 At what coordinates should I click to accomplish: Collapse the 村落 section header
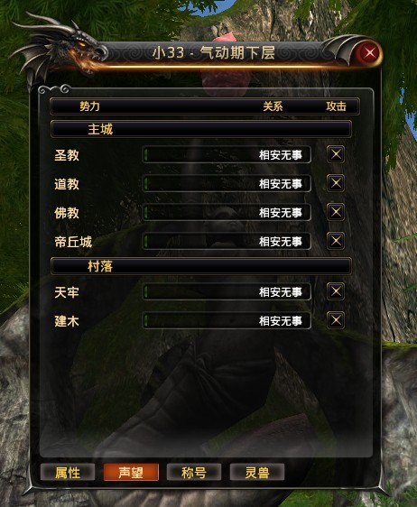[x=201, y=266]
